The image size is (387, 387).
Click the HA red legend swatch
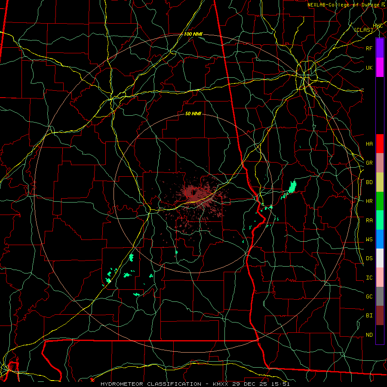coord(380,144)
